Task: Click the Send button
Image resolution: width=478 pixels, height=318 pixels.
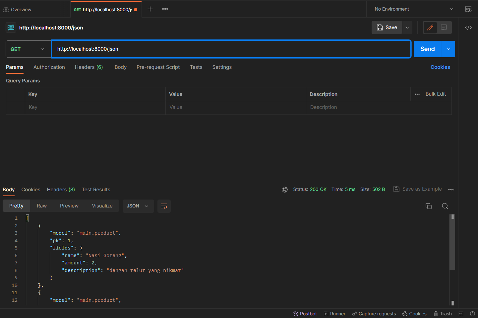Action: coord(427,49)
